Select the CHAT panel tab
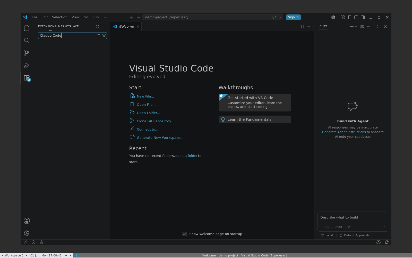 click(x=323, y=27)
